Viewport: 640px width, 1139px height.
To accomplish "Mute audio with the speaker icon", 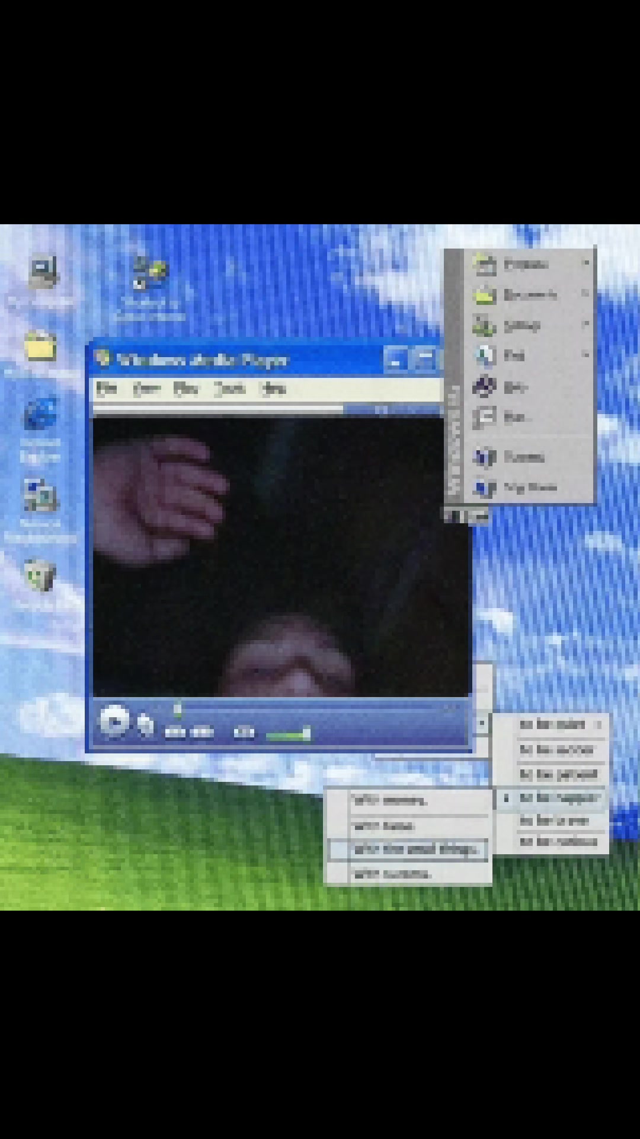I will [244, 733].
